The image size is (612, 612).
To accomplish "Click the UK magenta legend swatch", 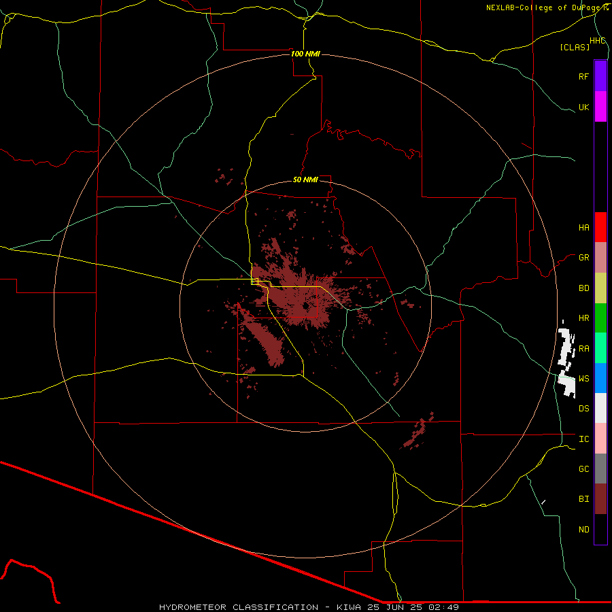I will pyautogui.click(x=600, y=107).
